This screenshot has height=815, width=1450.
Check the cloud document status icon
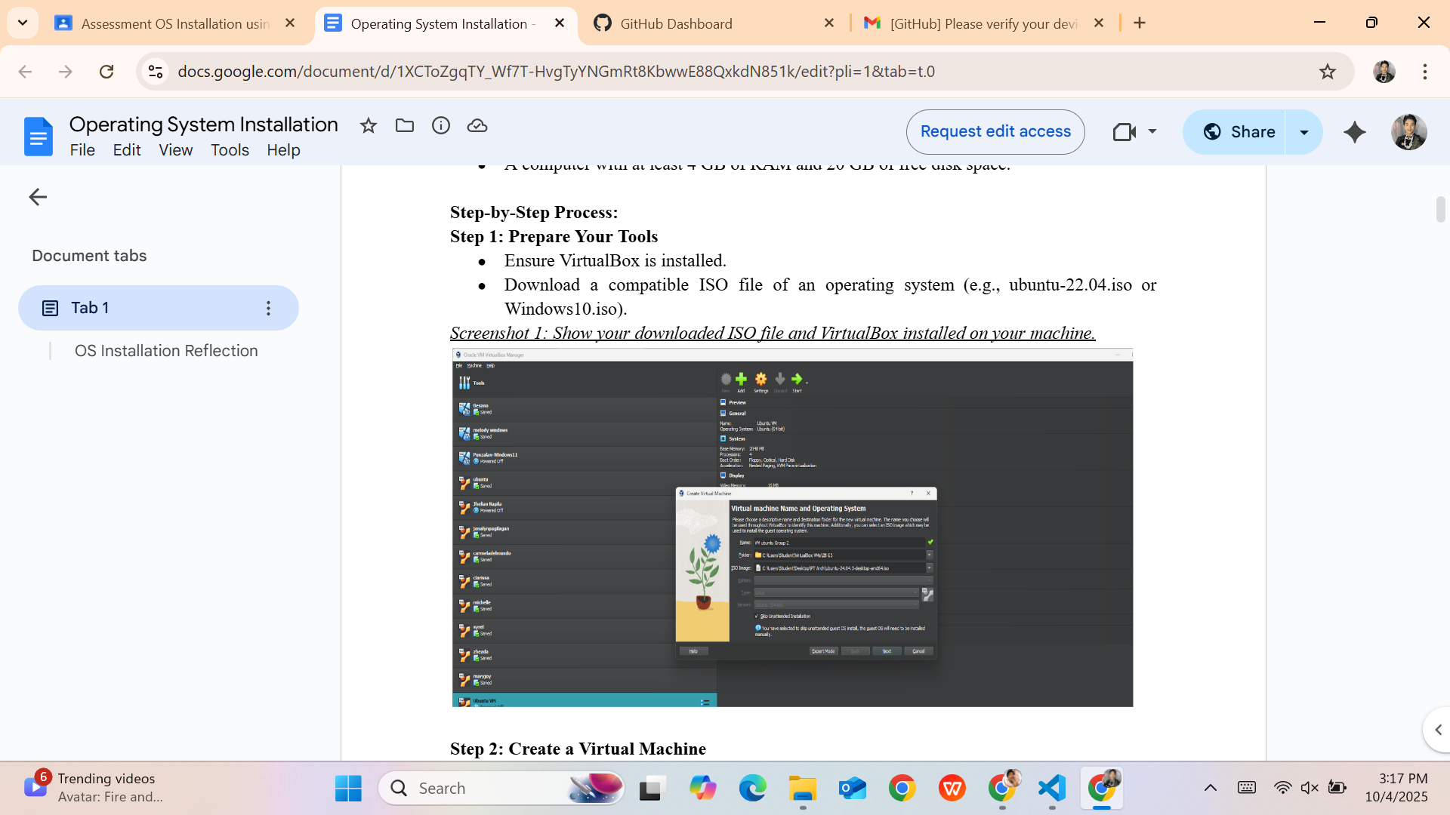tap(477, 126)
